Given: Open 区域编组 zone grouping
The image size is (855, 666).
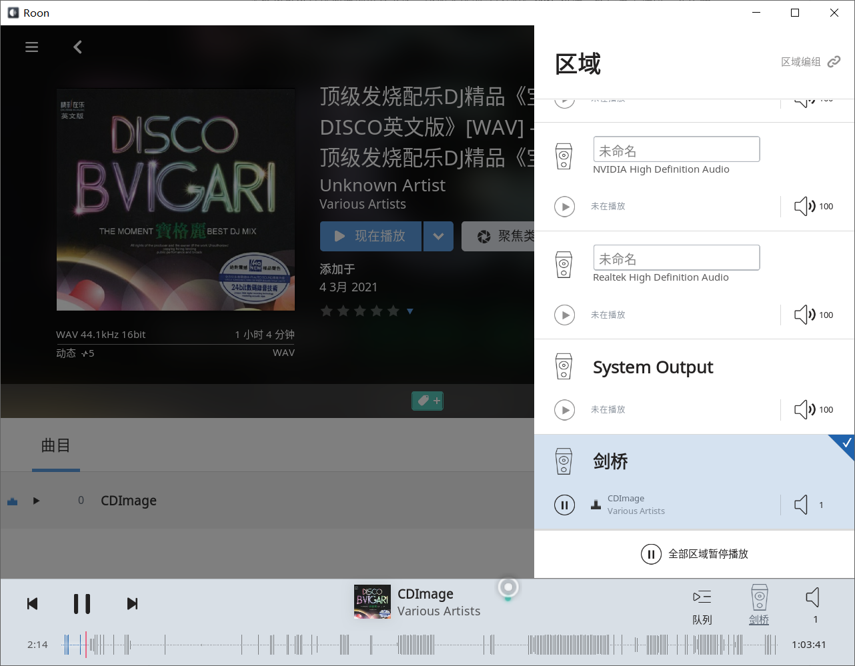Looking at the screenshot, I should click(801, 62).
